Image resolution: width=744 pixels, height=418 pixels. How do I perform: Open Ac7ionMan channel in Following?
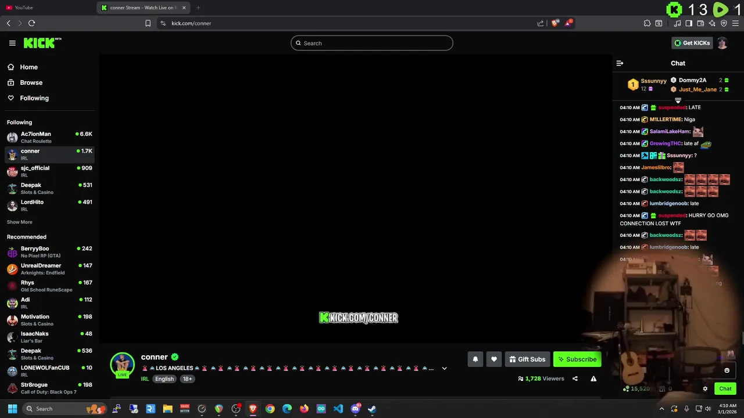[x=49, y=137]
